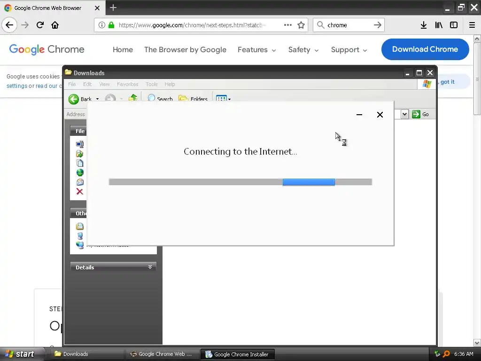Viewport: 481px width, 361px height.
Task: Expand the Details panel chevron
Action: click(x=150, y=267)
